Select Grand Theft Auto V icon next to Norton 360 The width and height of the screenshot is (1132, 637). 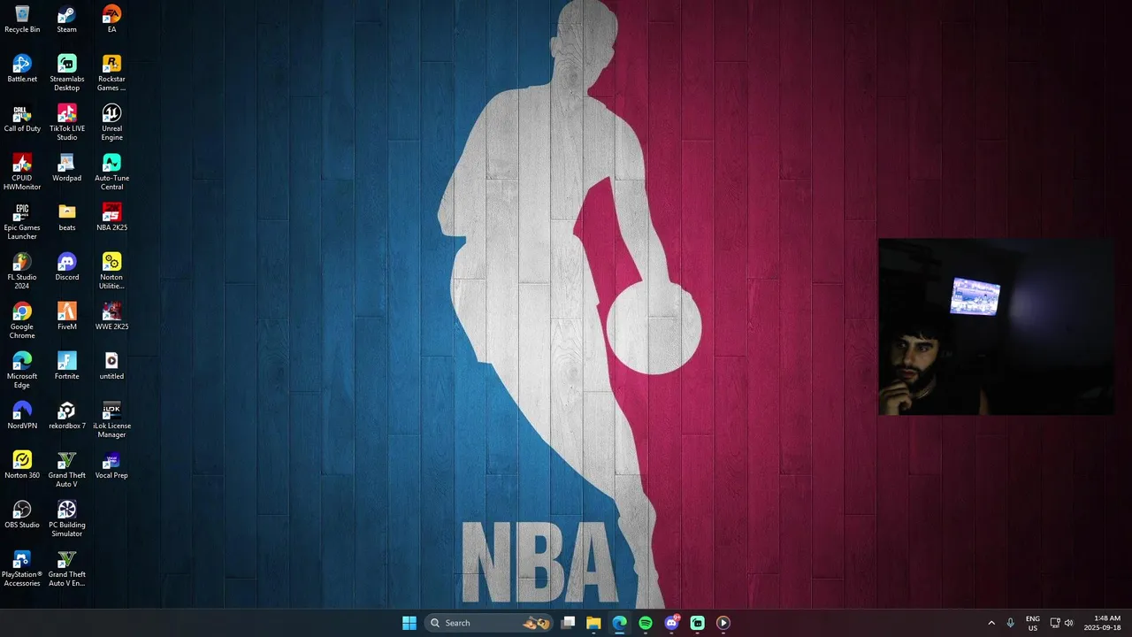(66, 469)
